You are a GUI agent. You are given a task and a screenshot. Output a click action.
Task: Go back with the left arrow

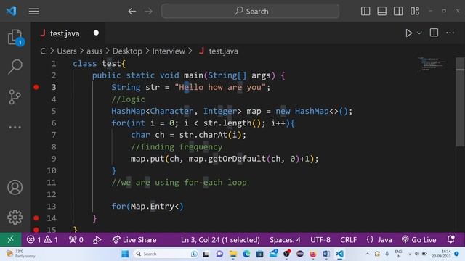(x=132, y=12)
